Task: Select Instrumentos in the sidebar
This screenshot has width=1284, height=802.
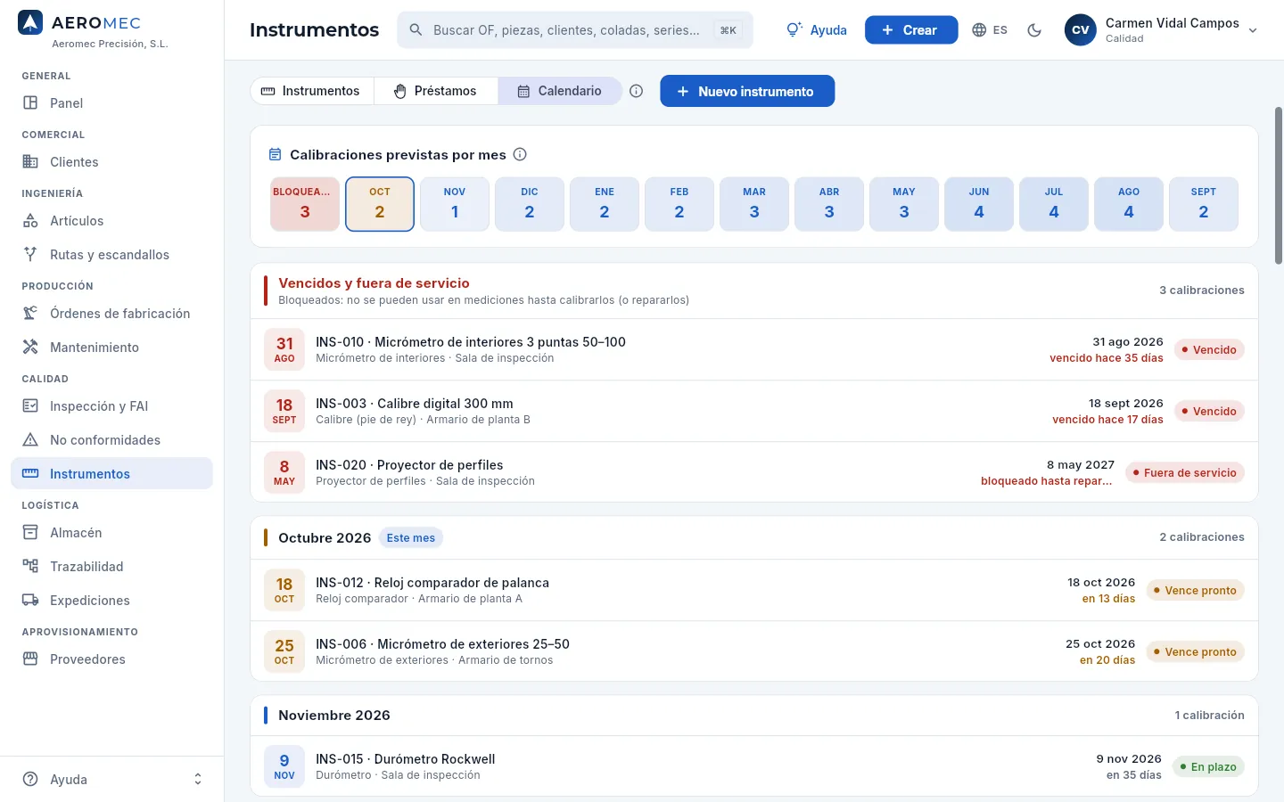Action: tap(112, 473)
